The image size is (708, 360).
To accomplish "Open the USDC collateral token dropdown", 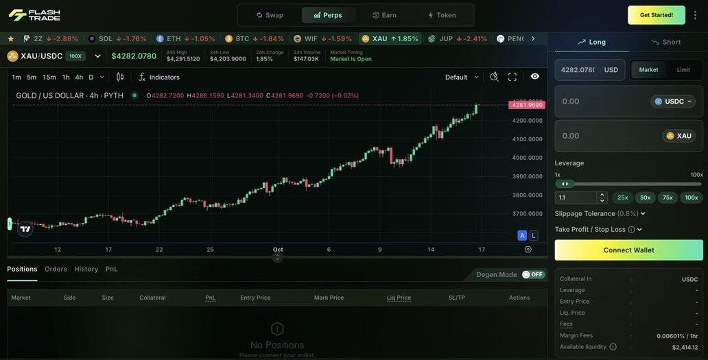I will pyautogui.click(x=672, y=101).
